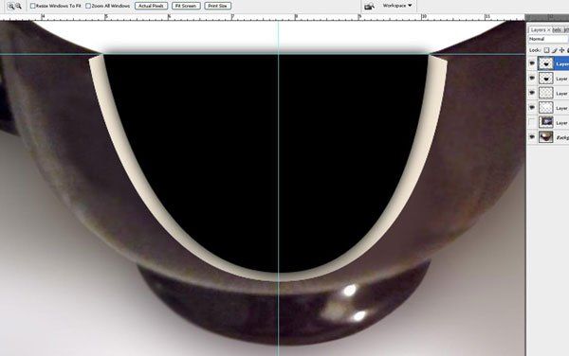
Task: Open the Workspace dropdown menu
Action: pos(397,6)
